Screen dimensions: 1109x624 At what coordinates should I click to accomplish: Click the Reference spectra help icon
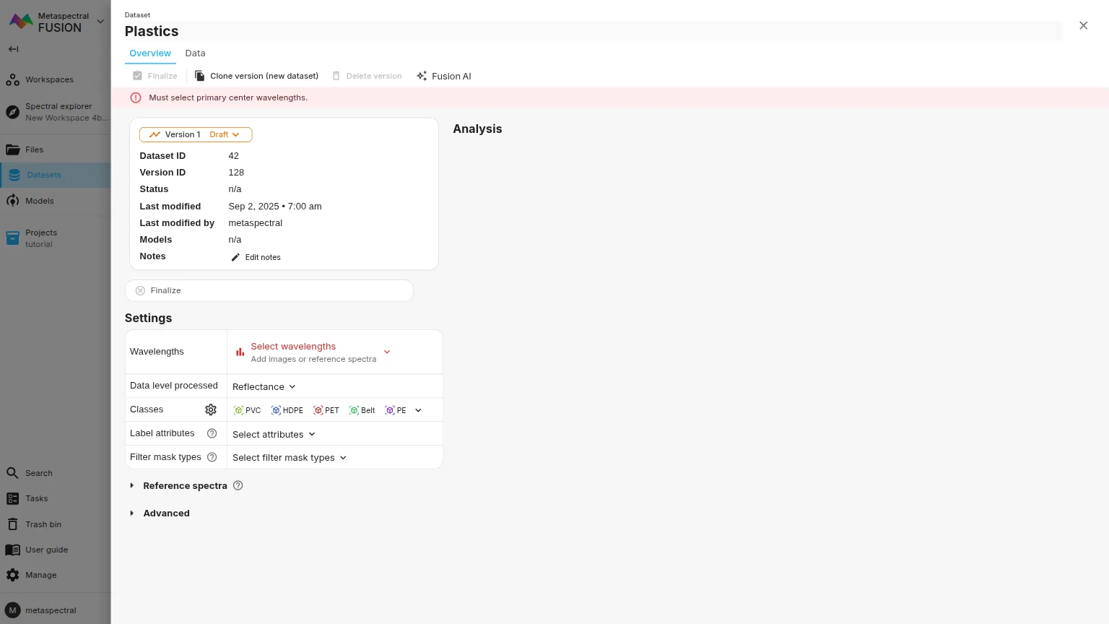coord(238,485)
